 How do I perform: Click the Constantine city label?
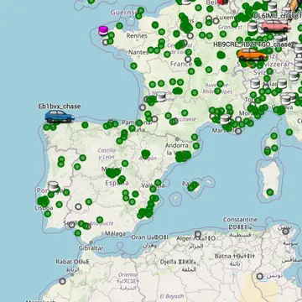click(240, 219)
